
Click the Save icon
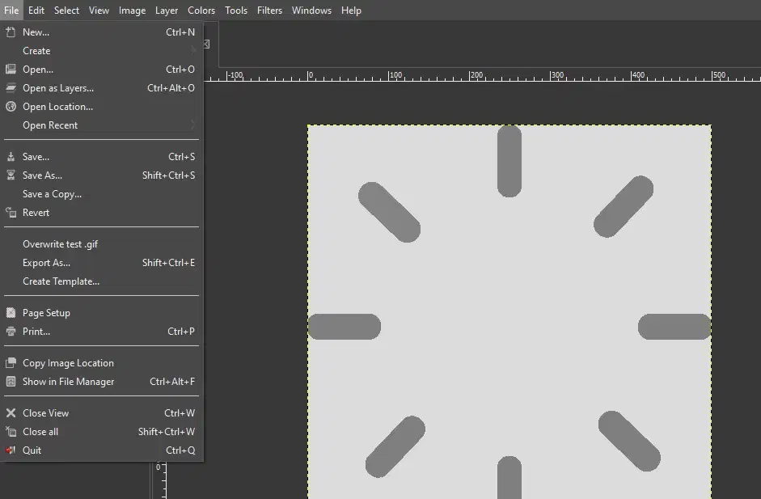tap(11, 157)
